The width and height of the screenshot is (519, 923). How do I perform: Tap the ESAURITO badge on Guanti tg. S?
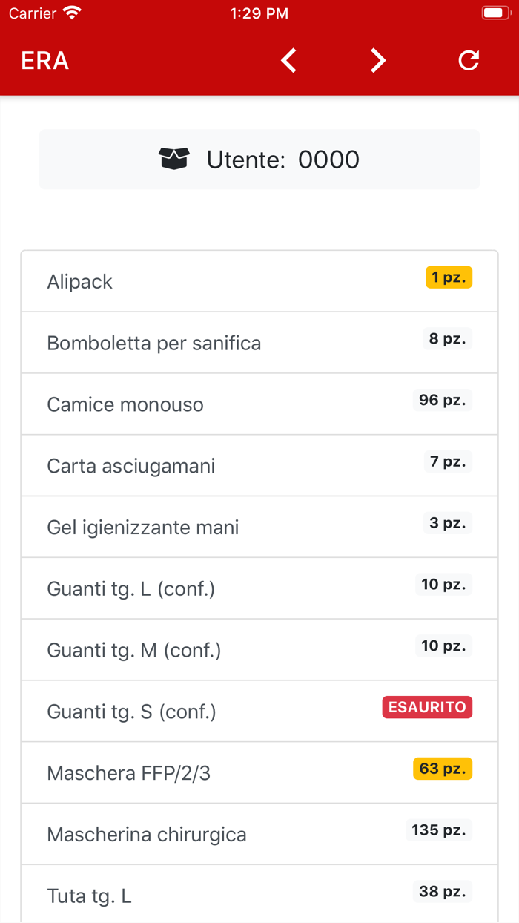[427, 707]
